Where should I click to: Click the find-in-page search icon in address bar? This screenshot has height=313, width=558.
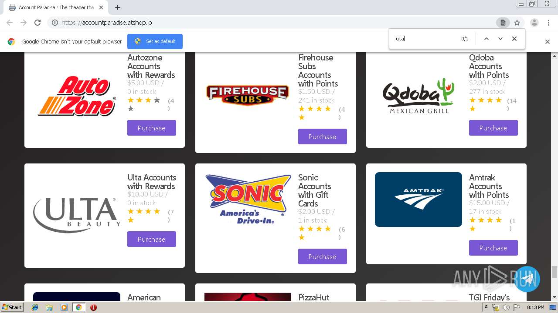click(503, 23)
